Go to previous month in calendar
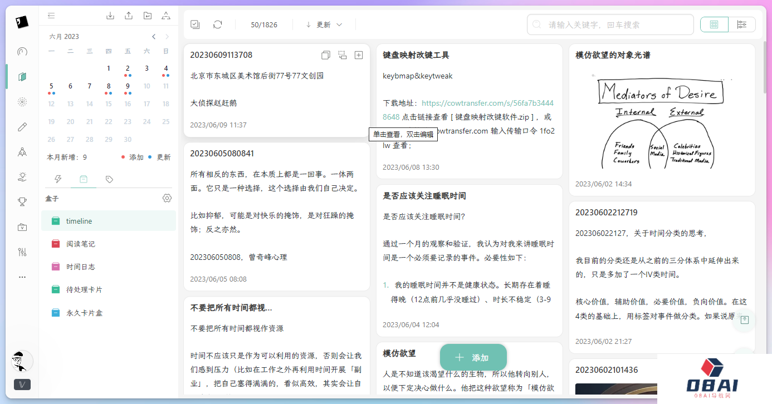The image size is (772, 404). click(x=154, y=37)
